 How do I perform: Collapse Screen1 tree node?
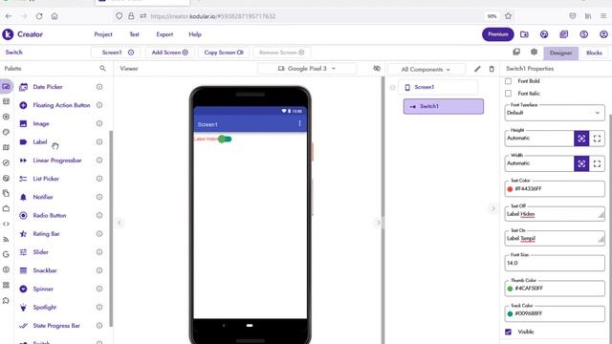(x=393, y=87)
